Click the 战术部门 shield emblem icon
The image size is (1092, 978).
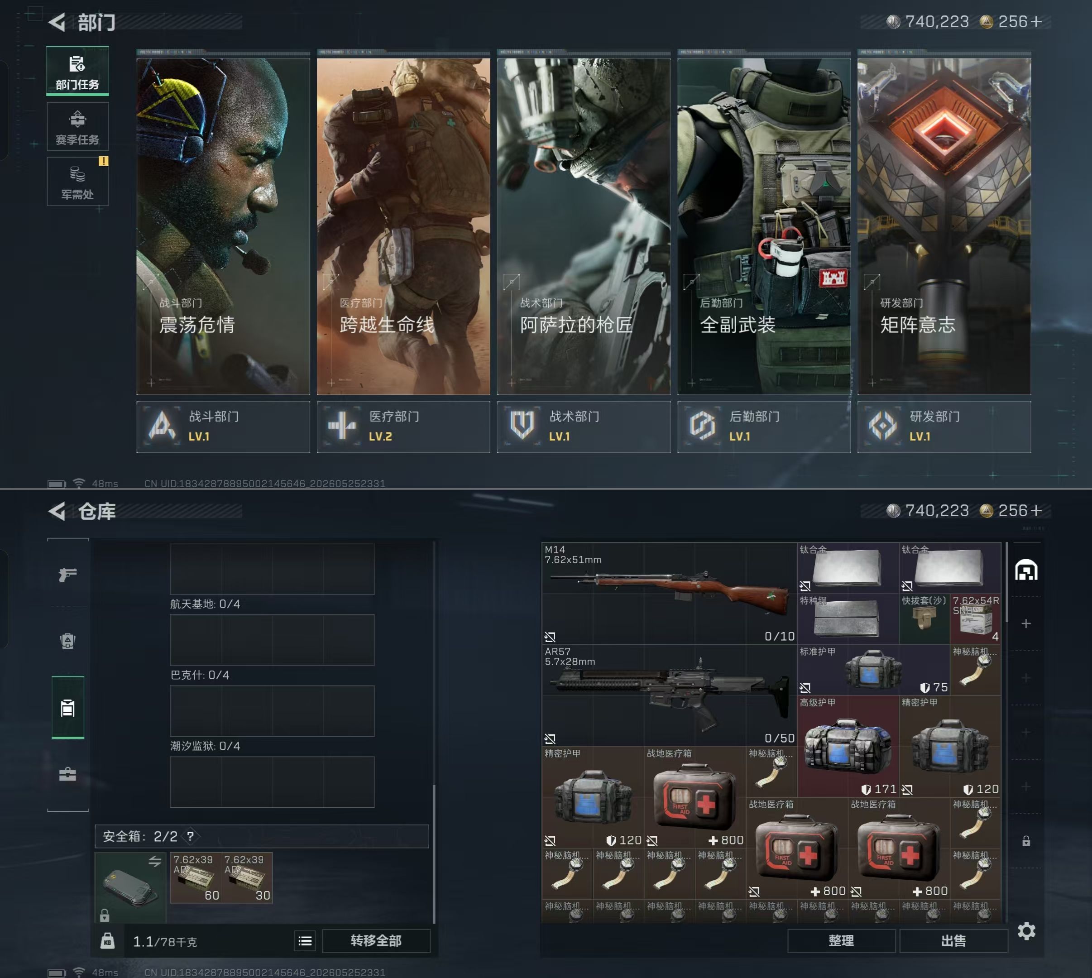[x=522, y=426]
